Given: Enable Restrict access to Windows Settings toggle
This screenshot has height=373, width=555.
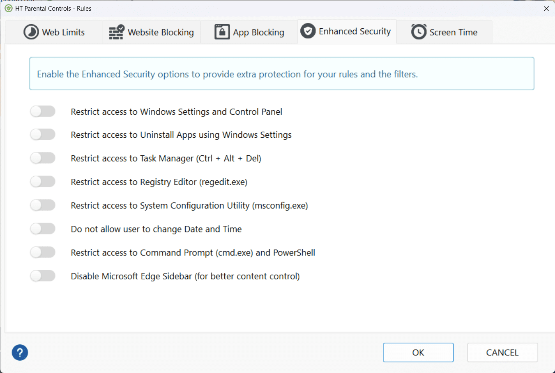Looking at the screenshot, I should [43, 111].
